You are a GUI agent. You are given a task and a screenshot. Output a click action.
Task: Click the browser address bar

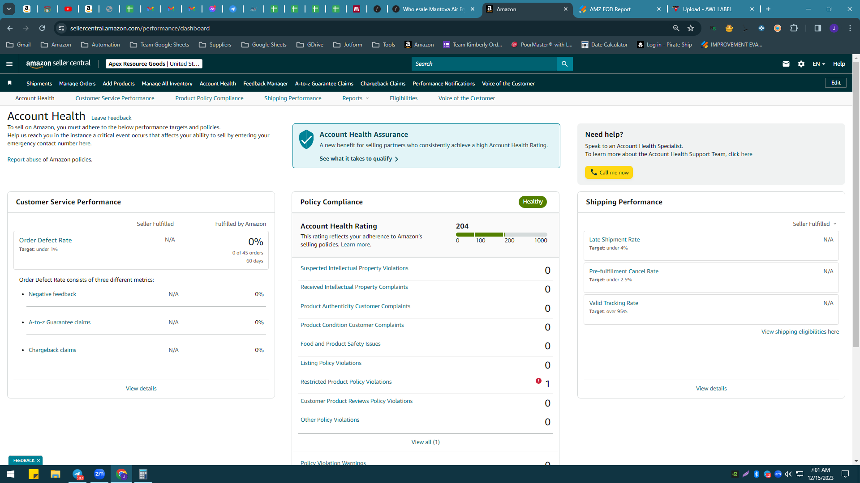(367, 28)
